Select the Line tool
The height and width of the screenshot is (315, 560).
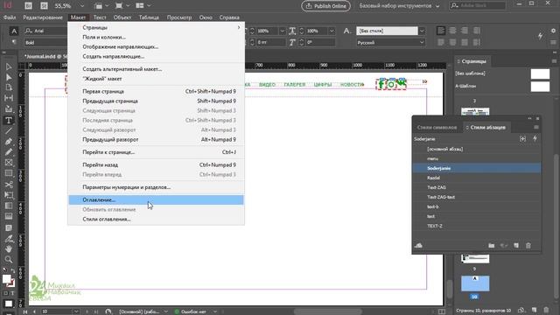9,130
